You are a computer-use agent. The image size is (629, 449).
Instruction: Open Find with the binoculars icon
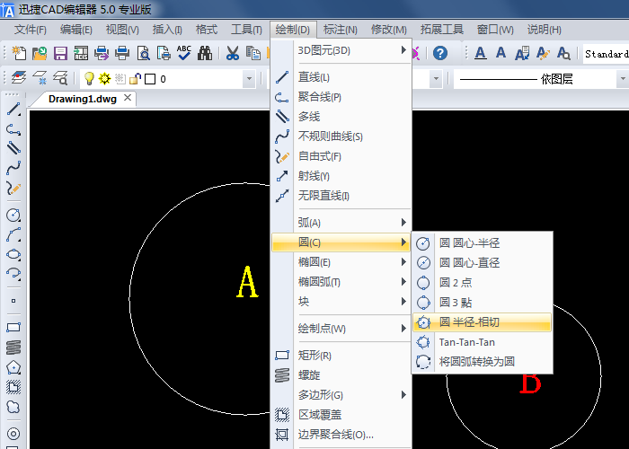(205, 54)
